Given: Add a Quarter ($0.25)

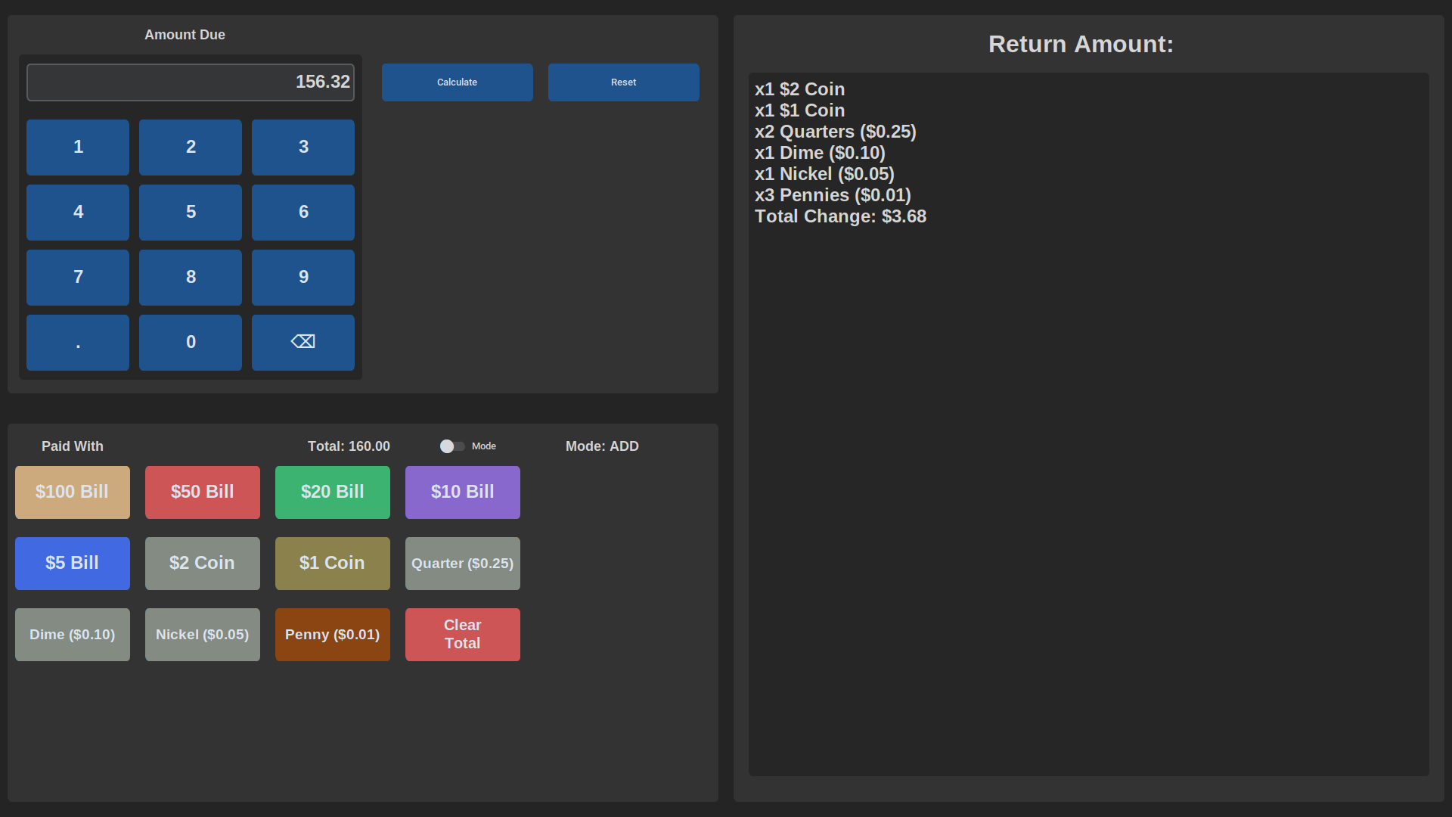Looking at the screenshot, I should pos(463,564).
